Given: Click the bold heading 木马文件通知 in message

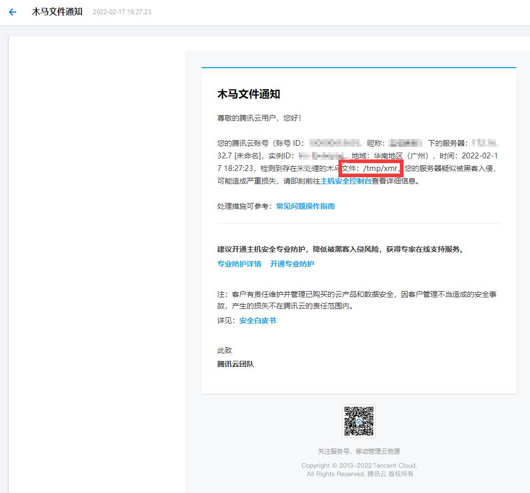Looking at the screenshot, I should pyautogui.click(x=249, y=94).
